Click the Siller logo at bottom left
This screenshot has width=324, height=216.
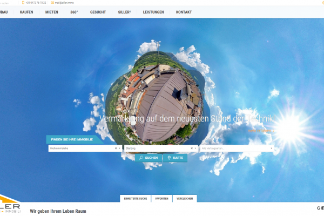point(11,207)
